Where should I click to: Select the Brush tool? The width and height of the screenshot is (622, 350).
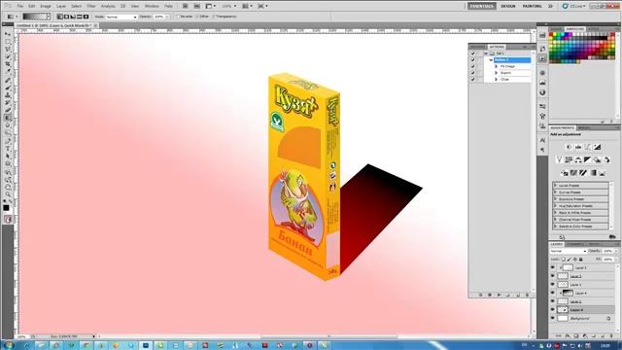pyautogui.click(x=8, y=87)
